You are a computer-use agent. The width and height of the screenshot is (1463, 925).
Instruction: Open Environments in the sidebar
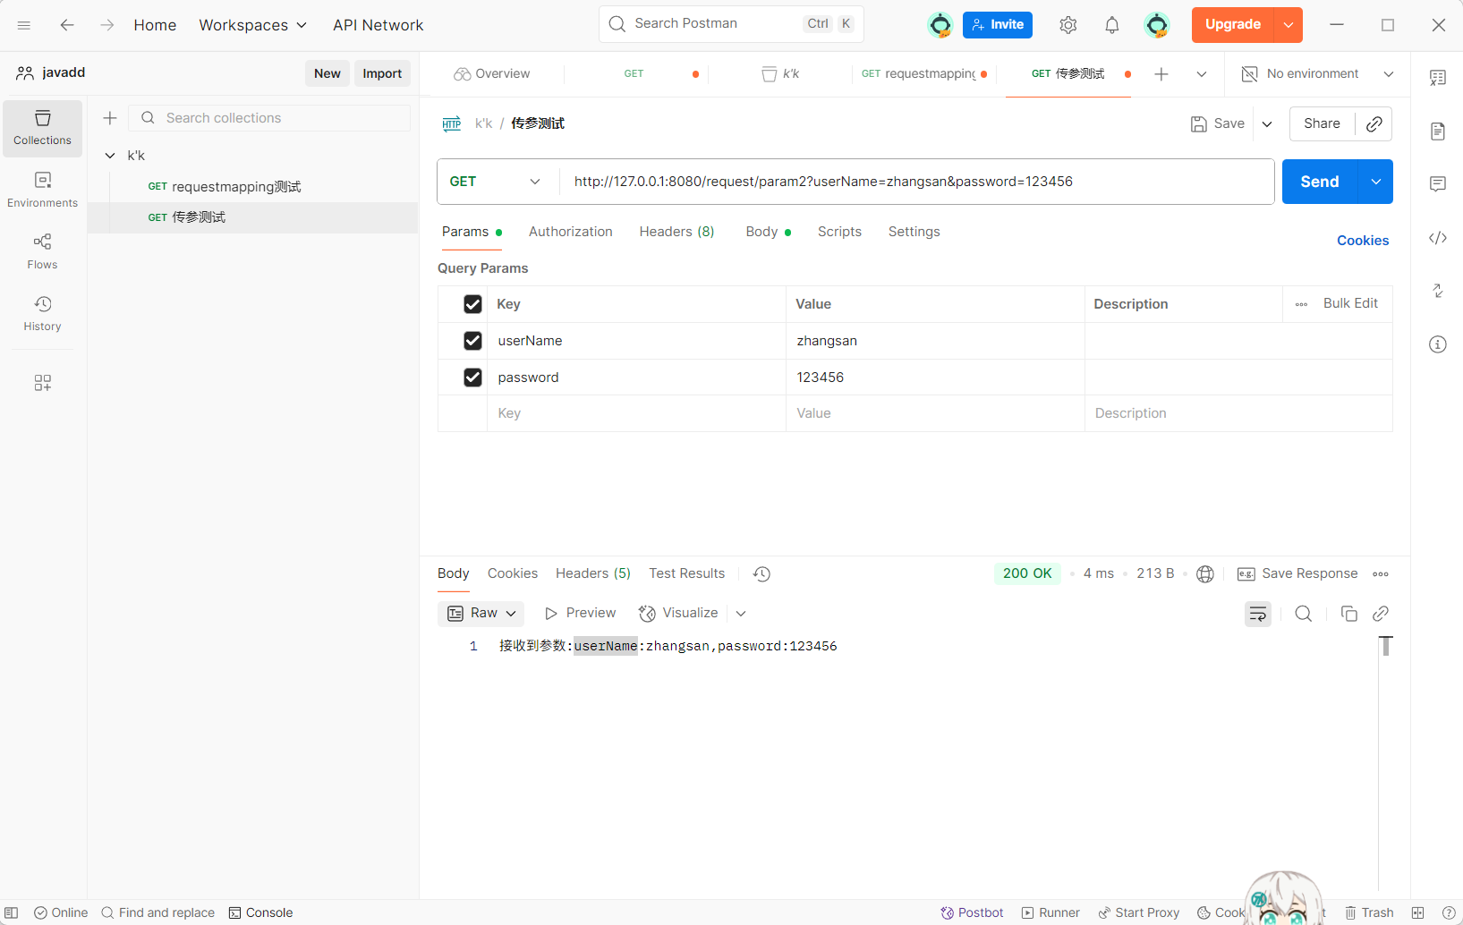click(x=42, y=190)
